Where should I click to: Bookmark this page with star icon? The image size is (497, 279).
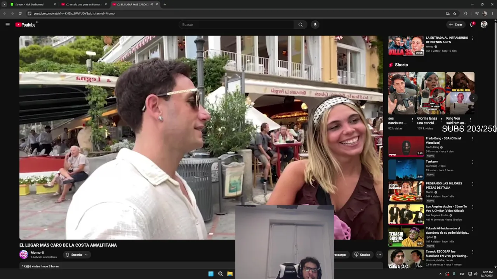point(455,14)
